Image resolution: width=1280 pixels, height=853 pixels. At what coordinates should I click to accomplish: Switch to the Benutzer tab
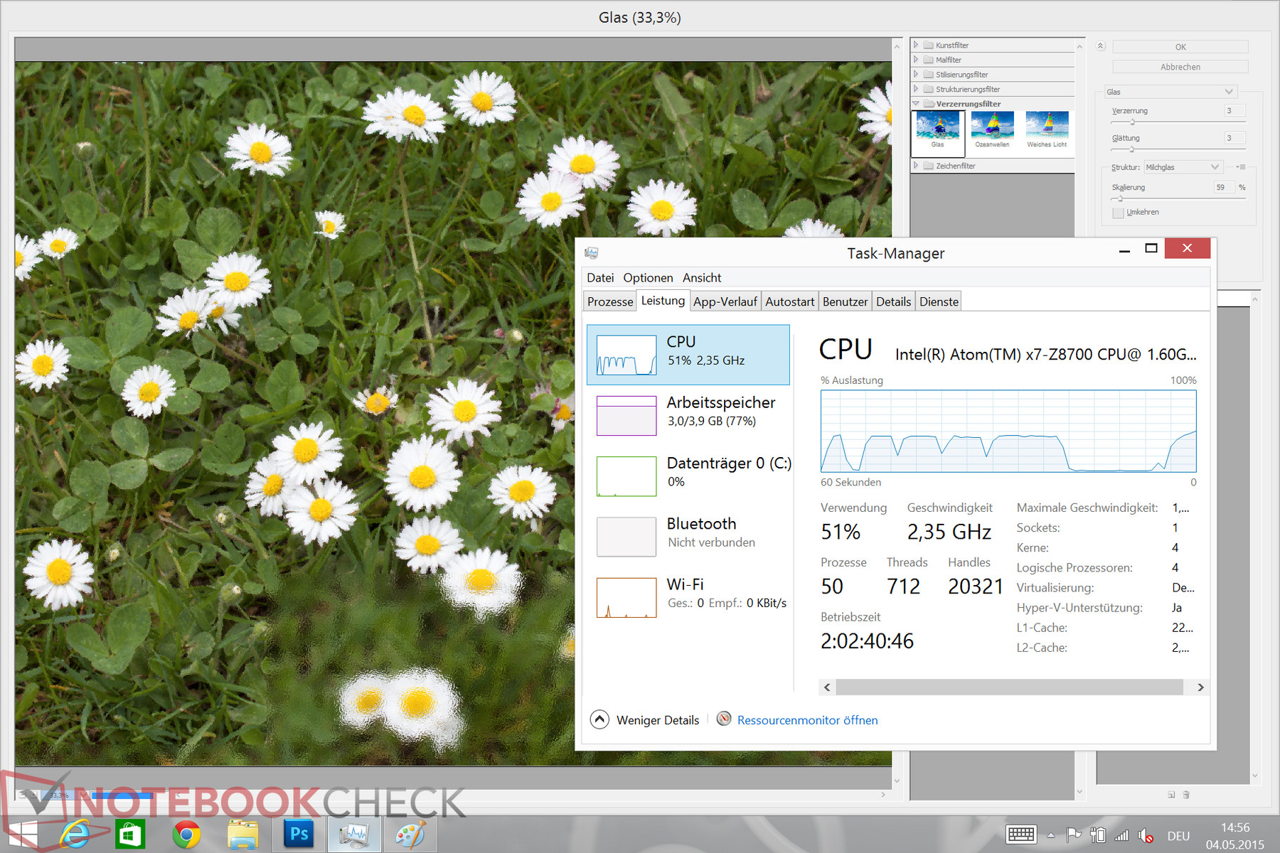[846, 301]
